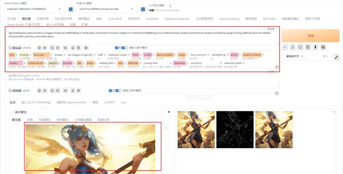Image resolution: width=343 pixels, height=174 pixels.
Task: Click the CLIP skip slider handle
Action: point(153,10)
